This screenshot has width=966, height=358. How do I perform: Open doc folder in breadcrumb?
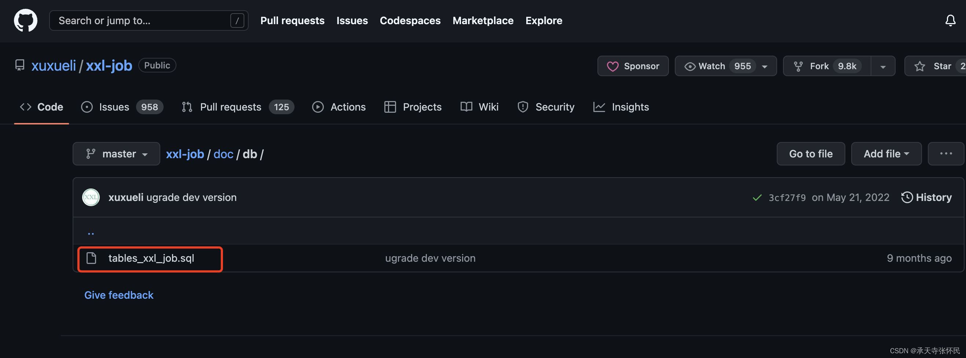coord(223,154)
